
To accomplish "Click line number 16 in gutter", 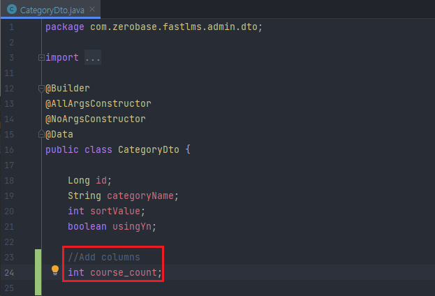I will (x=9, y=150).
